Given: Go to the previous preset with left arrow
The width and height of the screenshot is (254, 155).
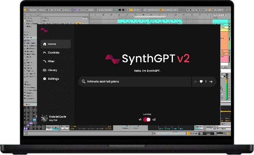Looking at the screenshot, I should pyautogui.click(x=196, y=82).
